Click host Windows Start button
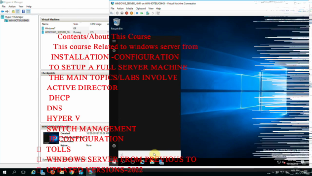Image resolution: width=312 pixels, height=176 pixels. click(x=4, y=172)
